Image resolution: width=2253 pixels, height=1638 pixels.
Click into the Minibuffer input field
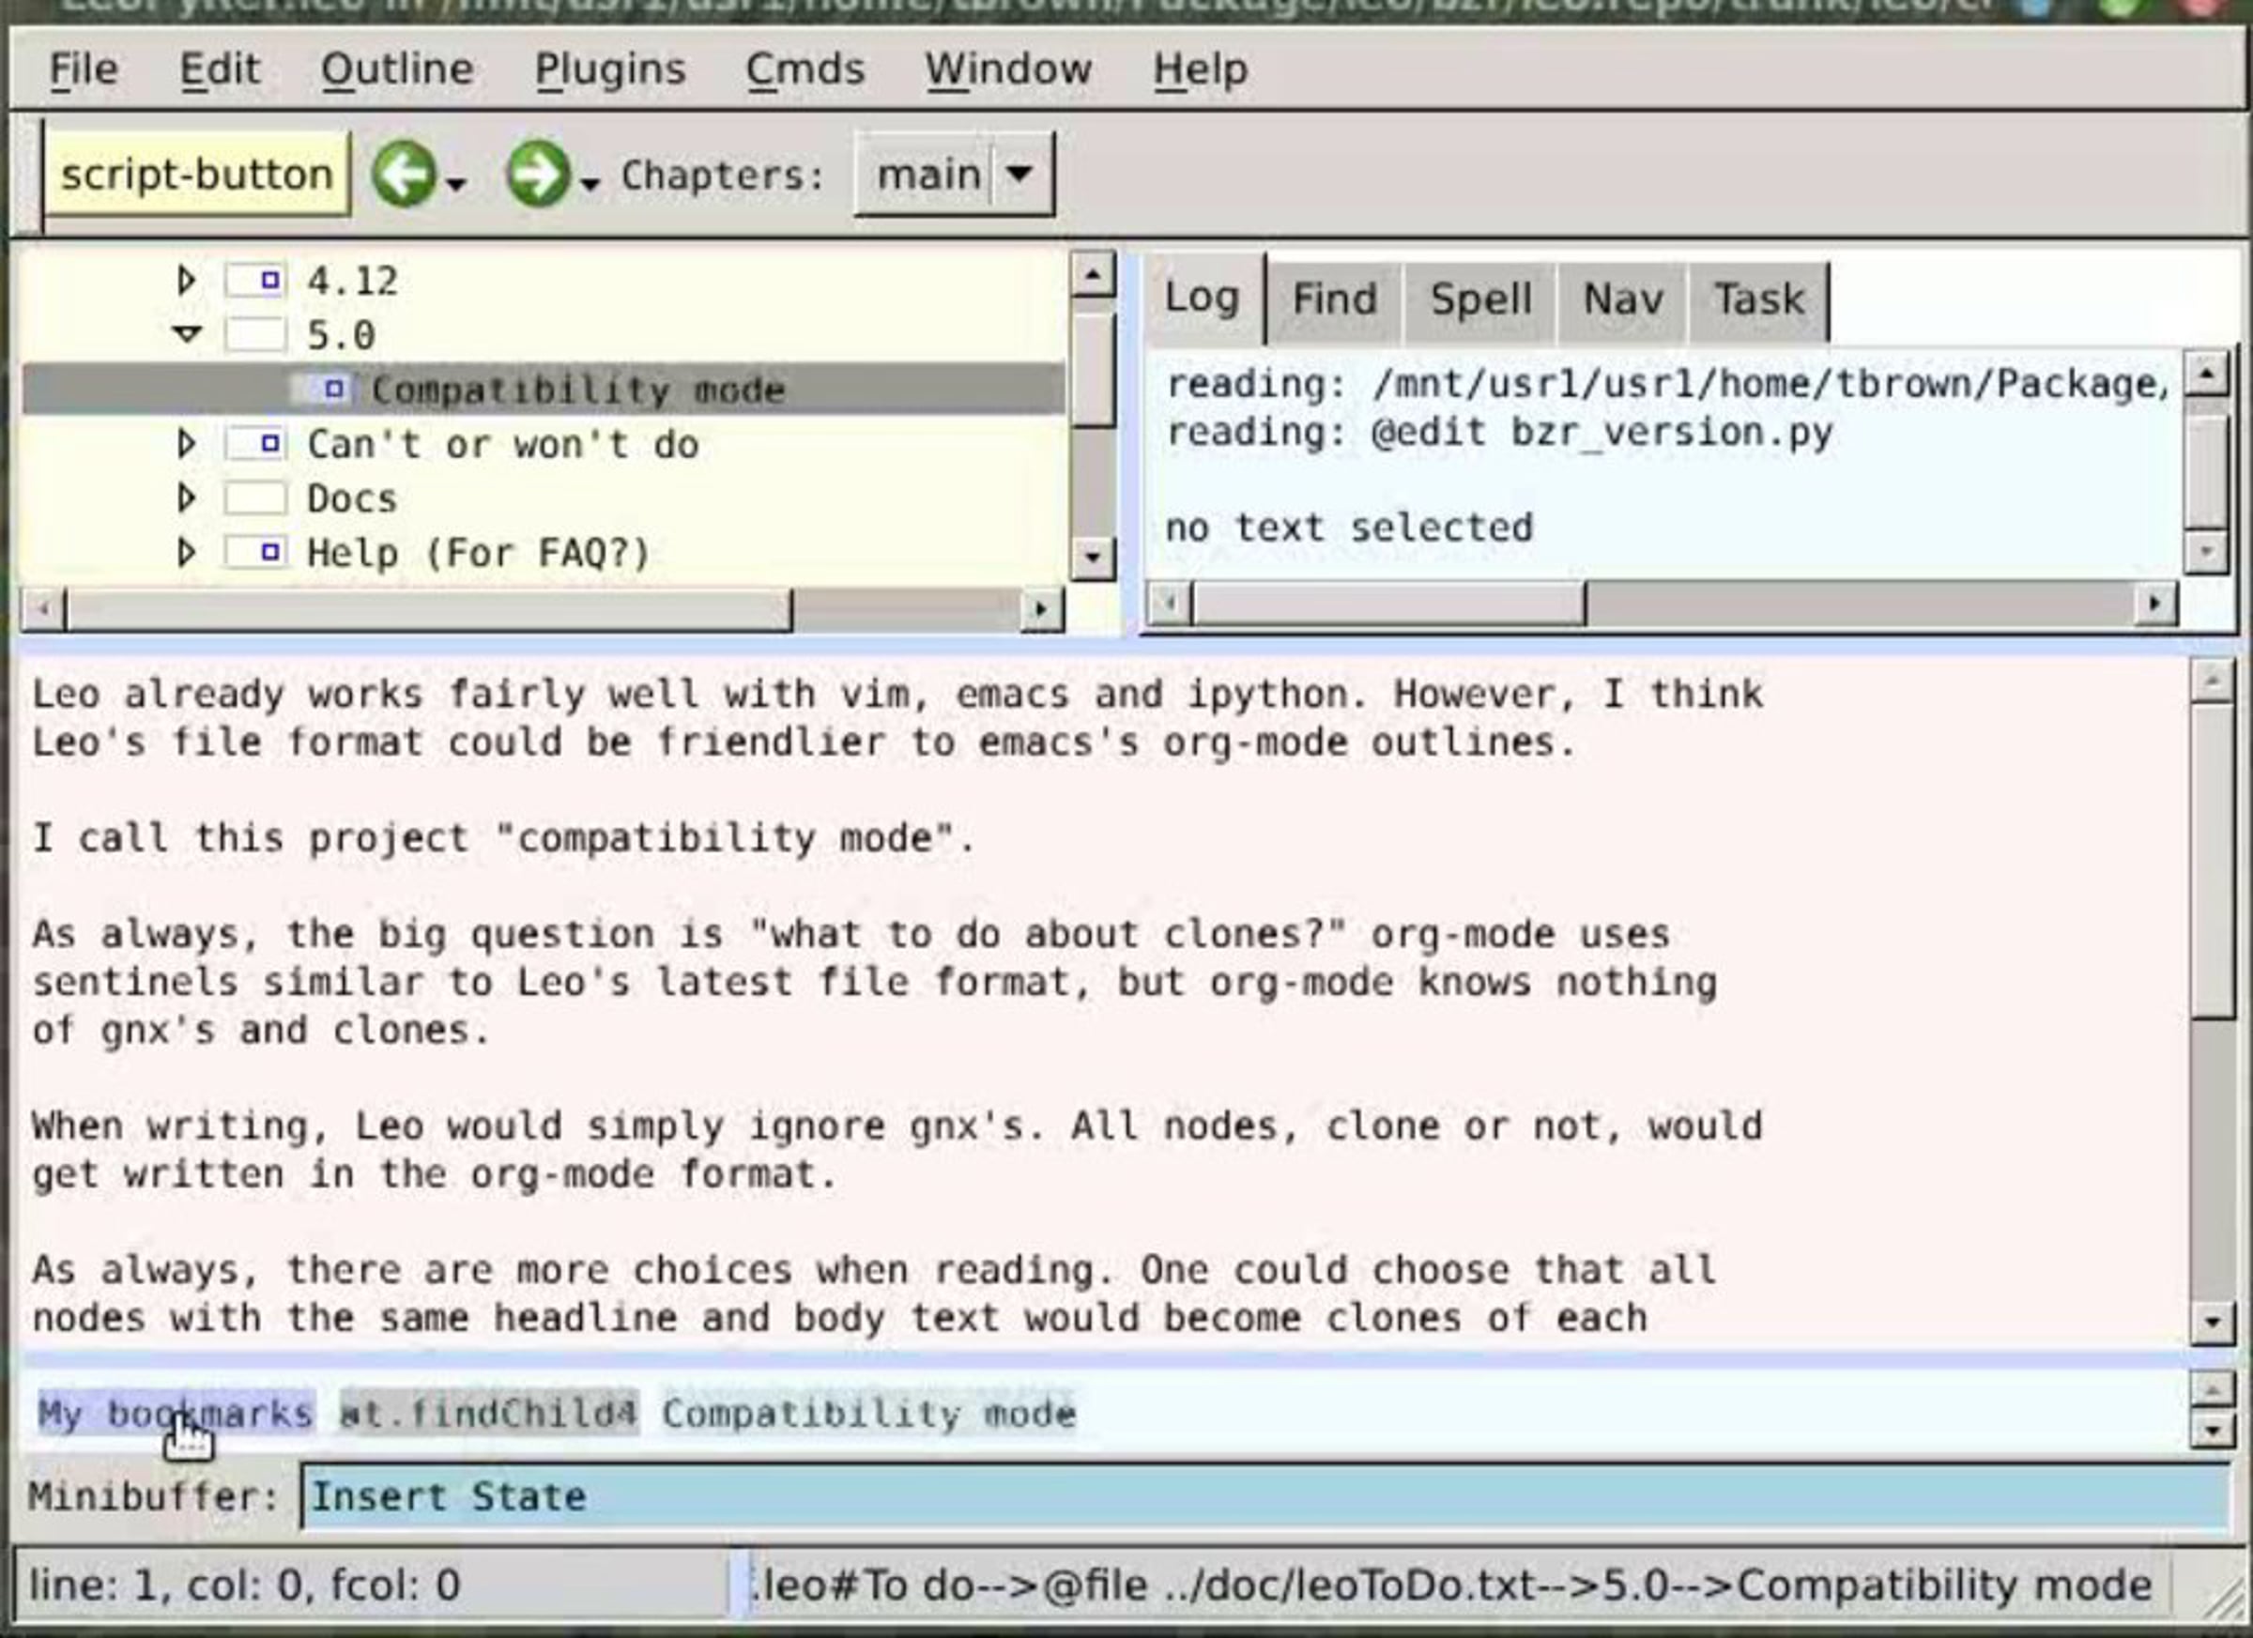point(1265,1497)
